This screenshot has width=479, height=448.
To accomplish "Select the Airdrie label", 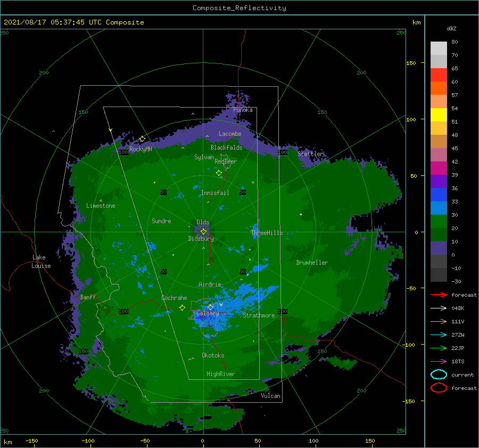I will 210,284.
